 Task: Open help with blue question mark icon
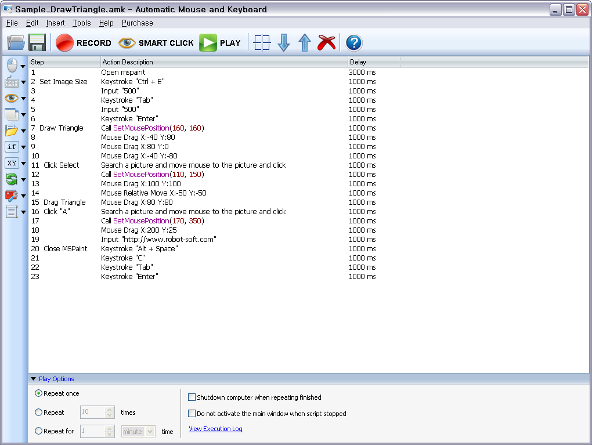(x=354, y=43)
